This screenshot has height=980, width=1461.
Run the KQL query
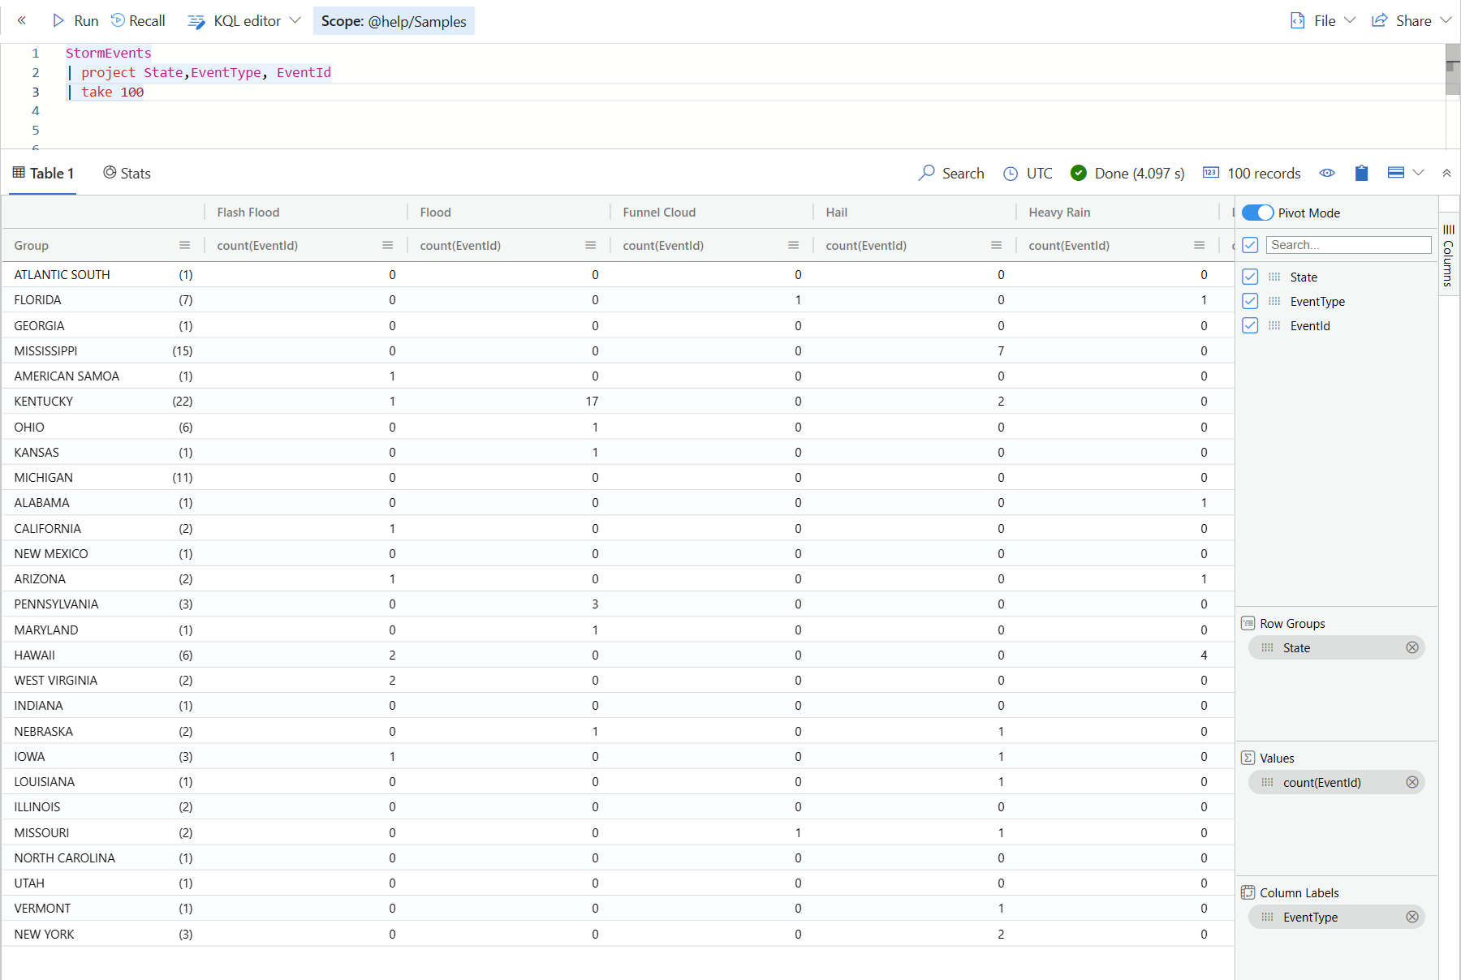[x=75, y=21]
